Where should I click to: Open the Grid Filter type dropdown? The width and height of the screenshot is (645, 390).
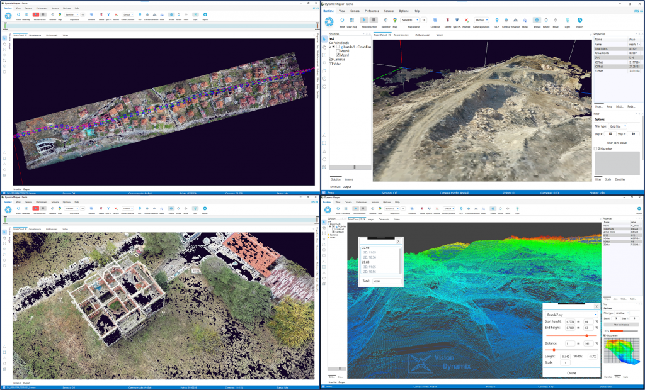point(617,126)
